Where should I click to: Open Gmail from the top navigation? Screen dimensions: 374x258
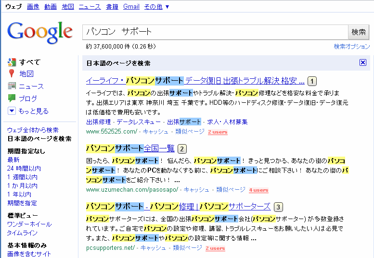[x=131, y=7]
